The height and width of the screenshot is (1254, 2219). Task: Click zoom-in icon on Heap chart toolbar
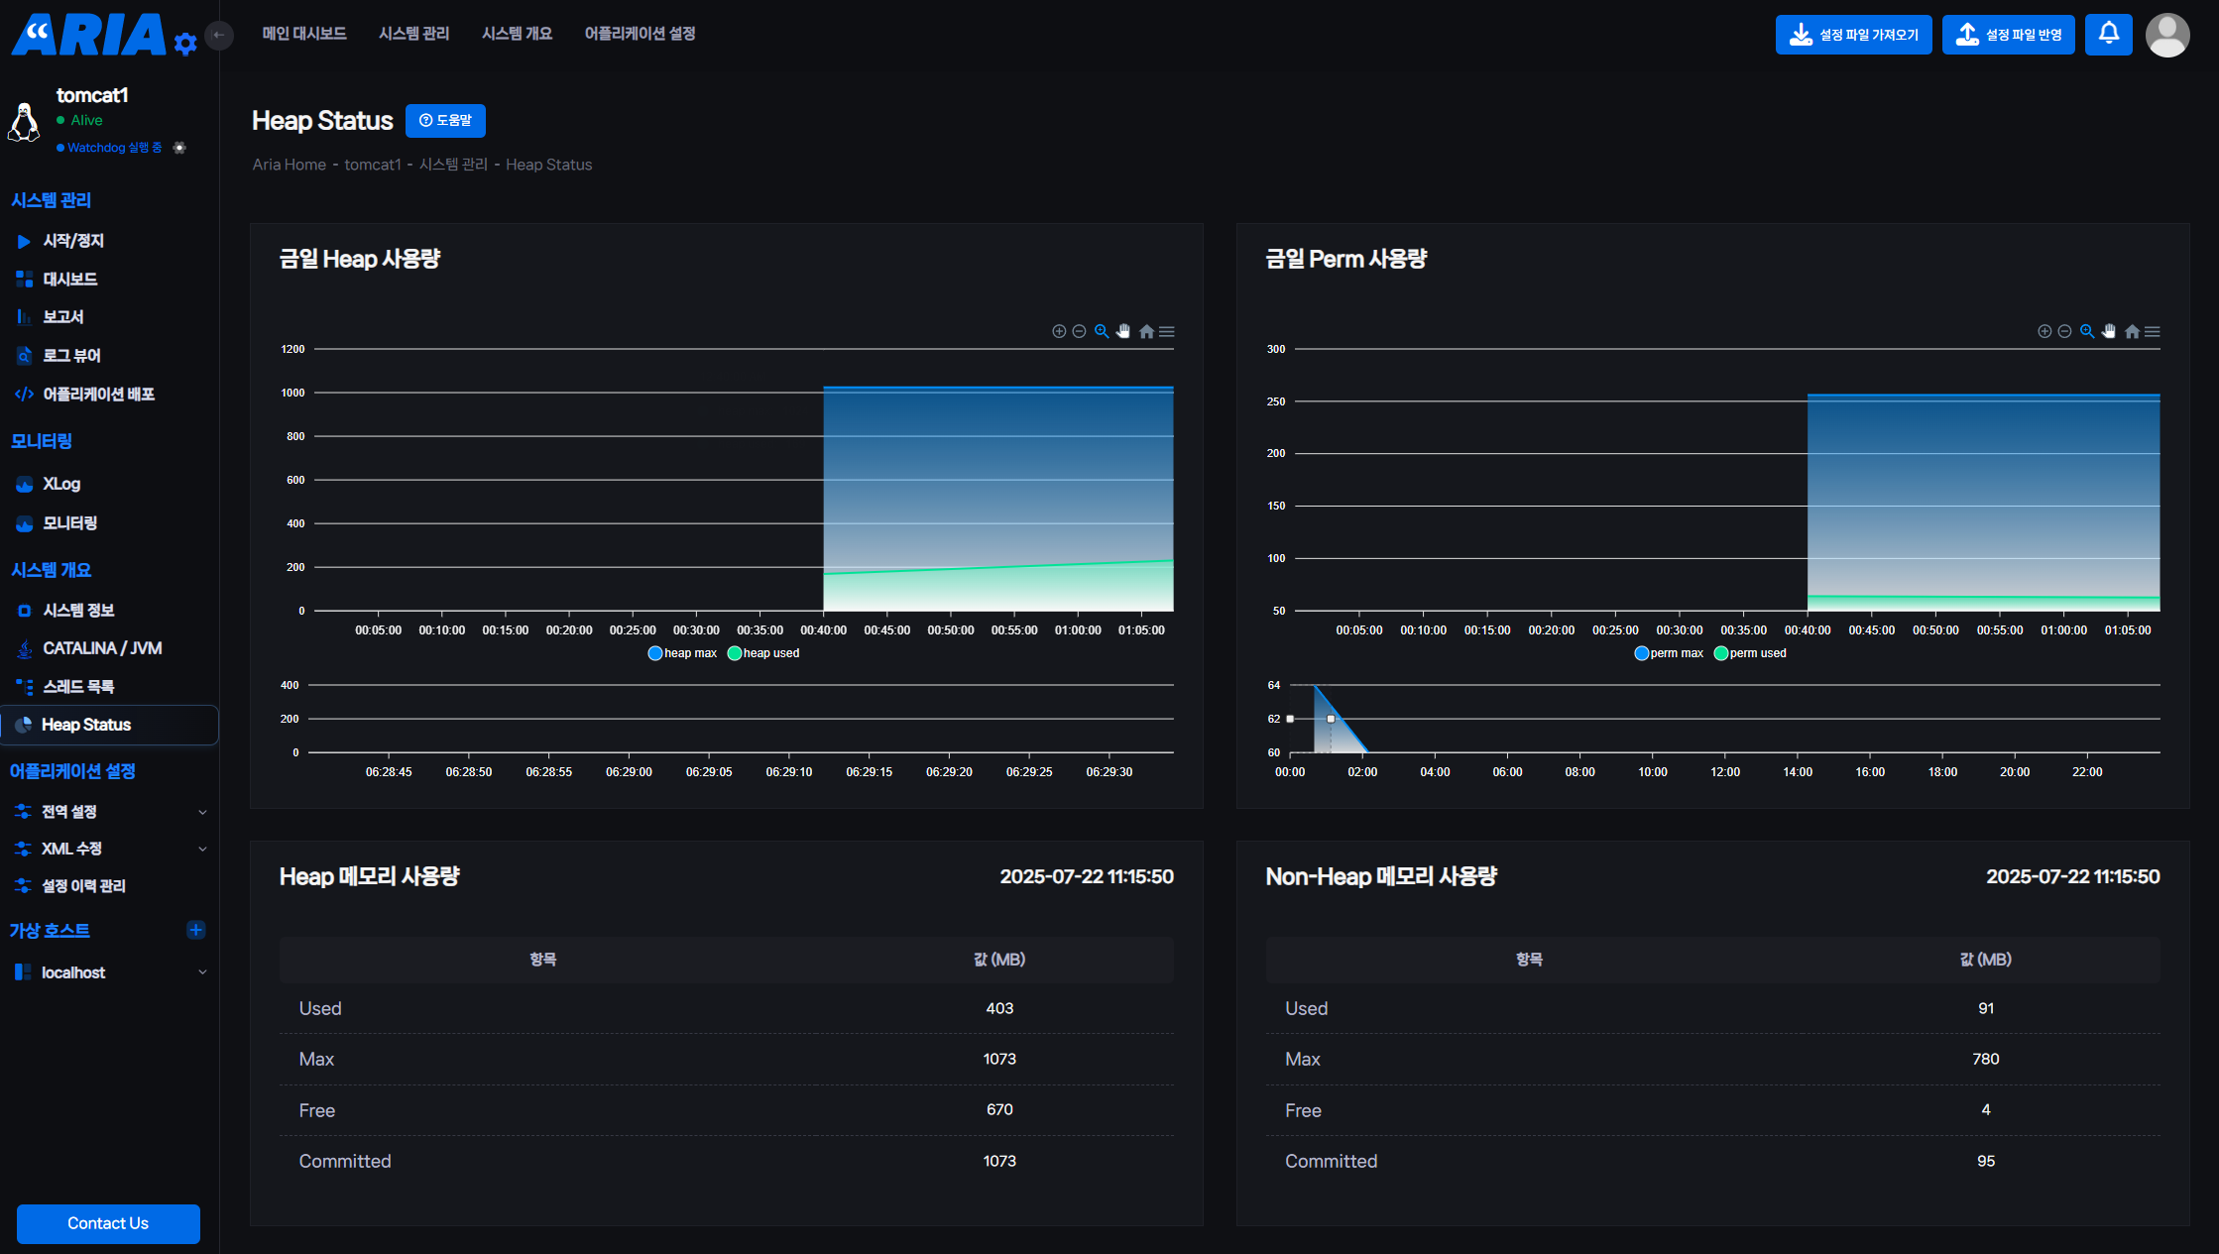(x=1059, y=331)
